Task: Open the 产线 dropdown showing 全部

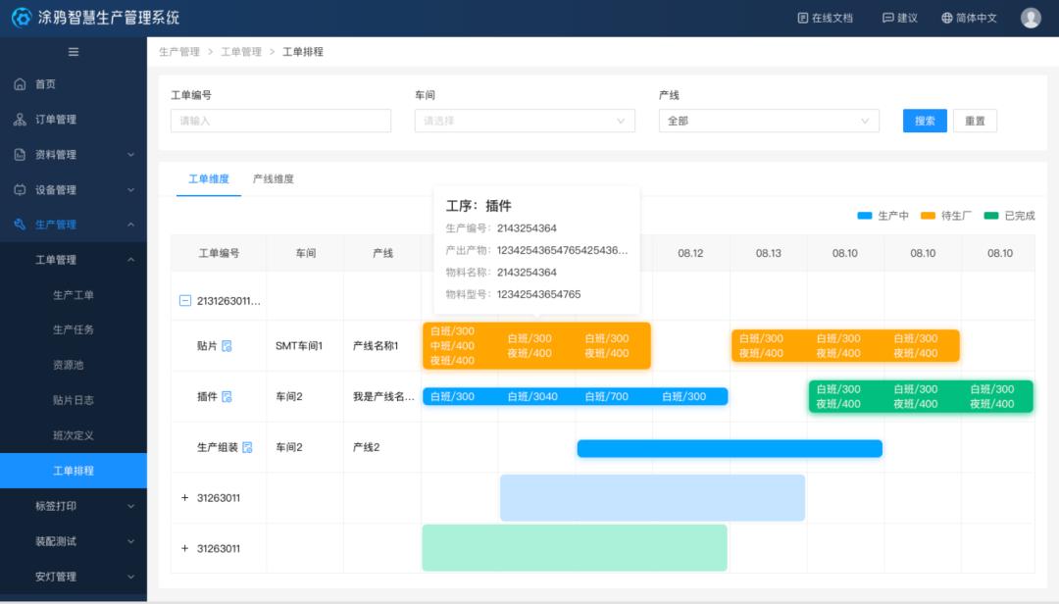Action: pos(769,121)
